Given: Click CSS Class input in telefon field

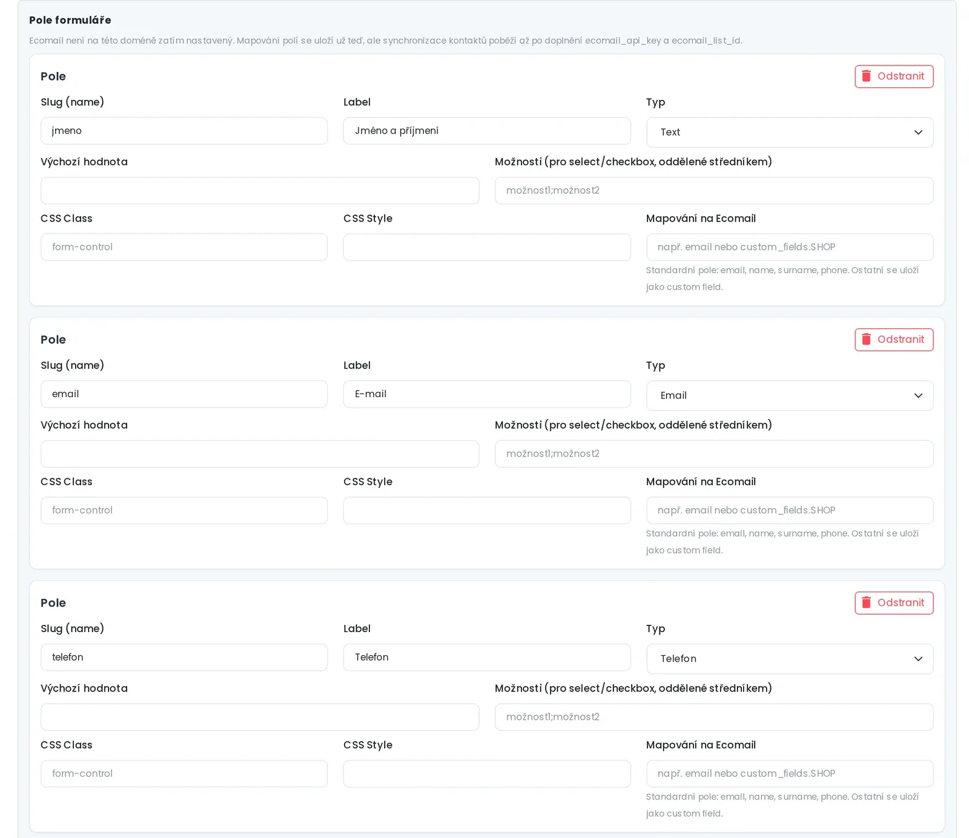Looking at the screenshot, I should tap(184, 774).
